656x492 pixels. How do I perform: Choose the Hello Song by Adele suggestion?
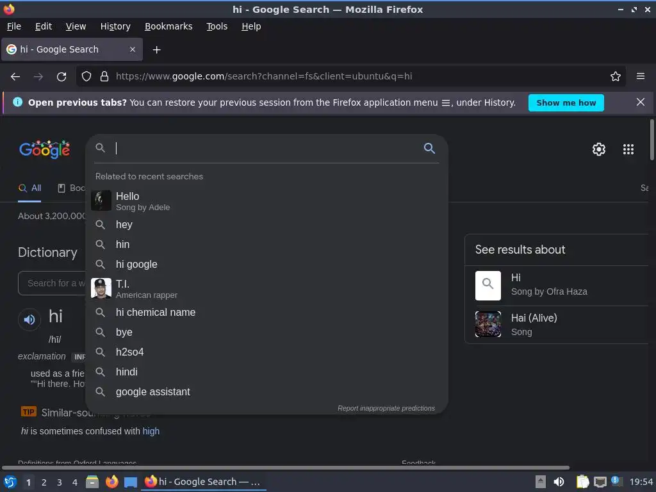point(267,201)
